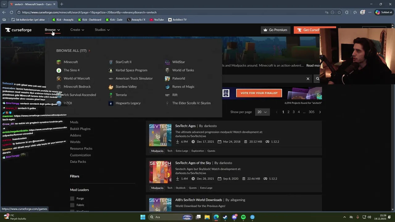Click Go Premium button
This screenshot has width=395, height=222.
pyautogui.click(x=275, y=30)
